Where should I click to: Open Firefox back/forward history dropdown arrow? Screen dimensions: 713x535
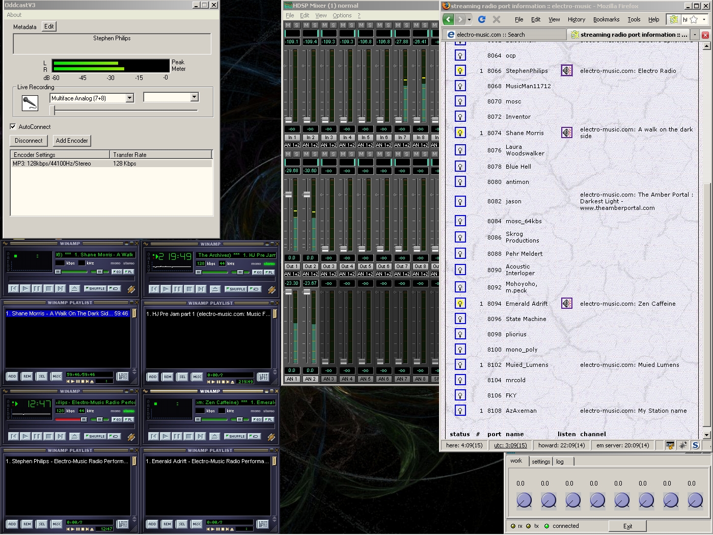469,19
